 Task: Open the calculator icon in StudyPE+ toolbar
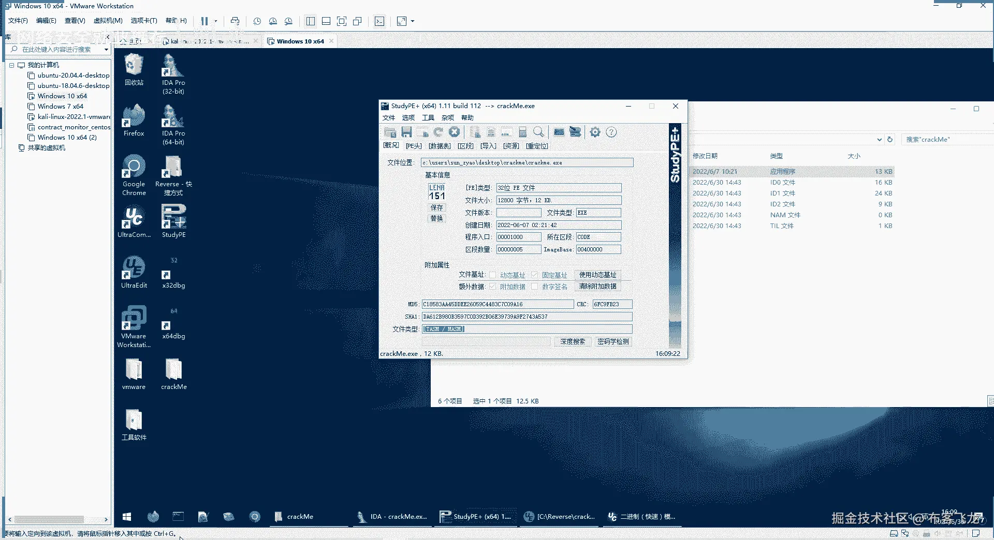pyautogui.click(x=523, y=132)
